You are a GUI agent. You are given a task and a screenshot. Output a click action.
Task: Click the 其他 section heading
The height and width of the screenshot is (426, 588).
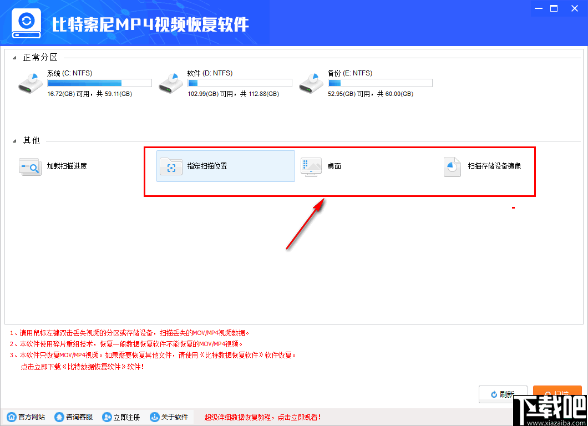pyautogui.click(x=32, y=141)
